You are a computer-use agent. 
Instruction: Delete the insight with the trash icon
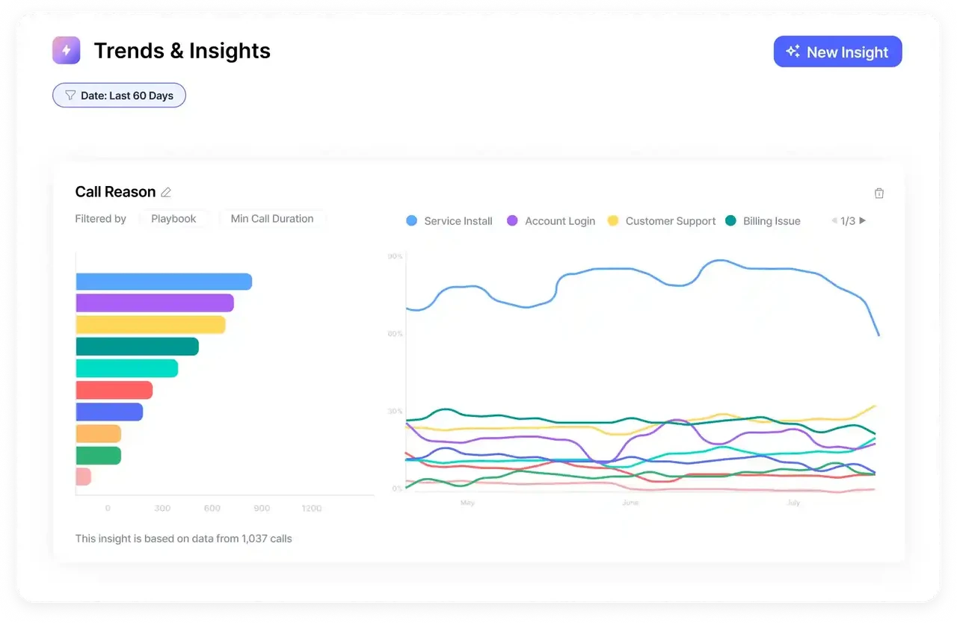879,193
